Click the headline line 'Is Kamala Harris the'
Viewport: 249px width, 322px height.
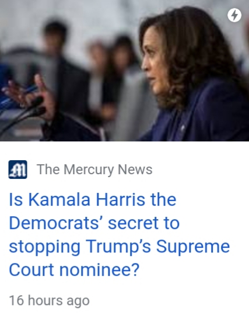pyautogui.click(x=92, y=200)
